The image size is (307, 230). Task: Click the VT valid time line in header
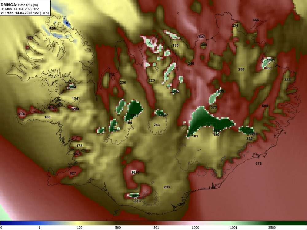[25, 13]
